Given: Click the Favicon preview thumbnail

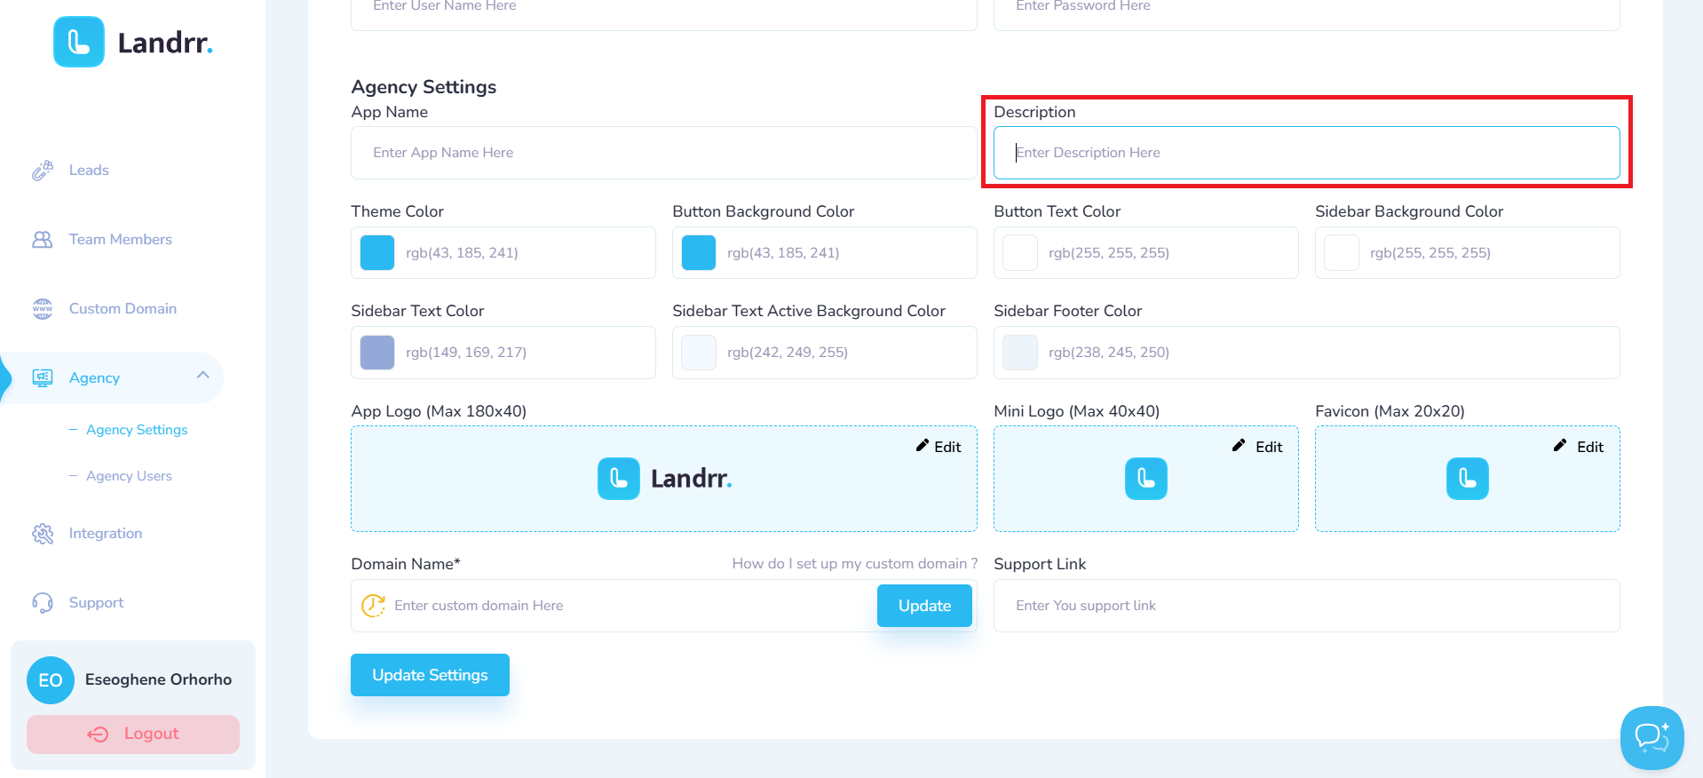Looking at the screenshot, I should pos(1468,479).
